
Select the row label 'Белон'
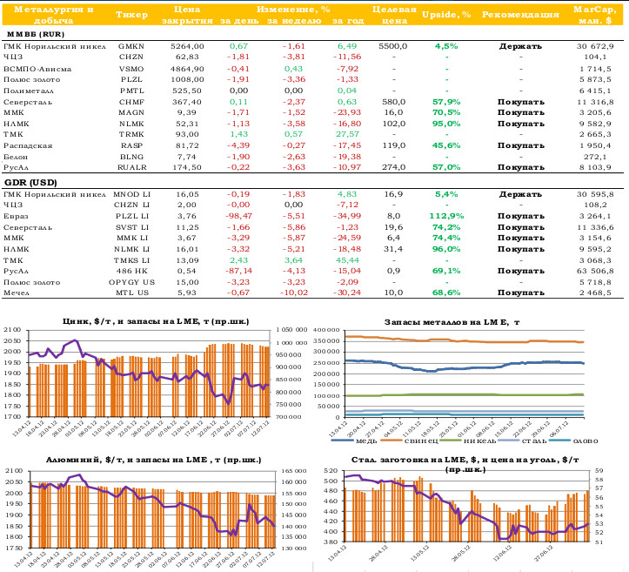pos(16,157)
